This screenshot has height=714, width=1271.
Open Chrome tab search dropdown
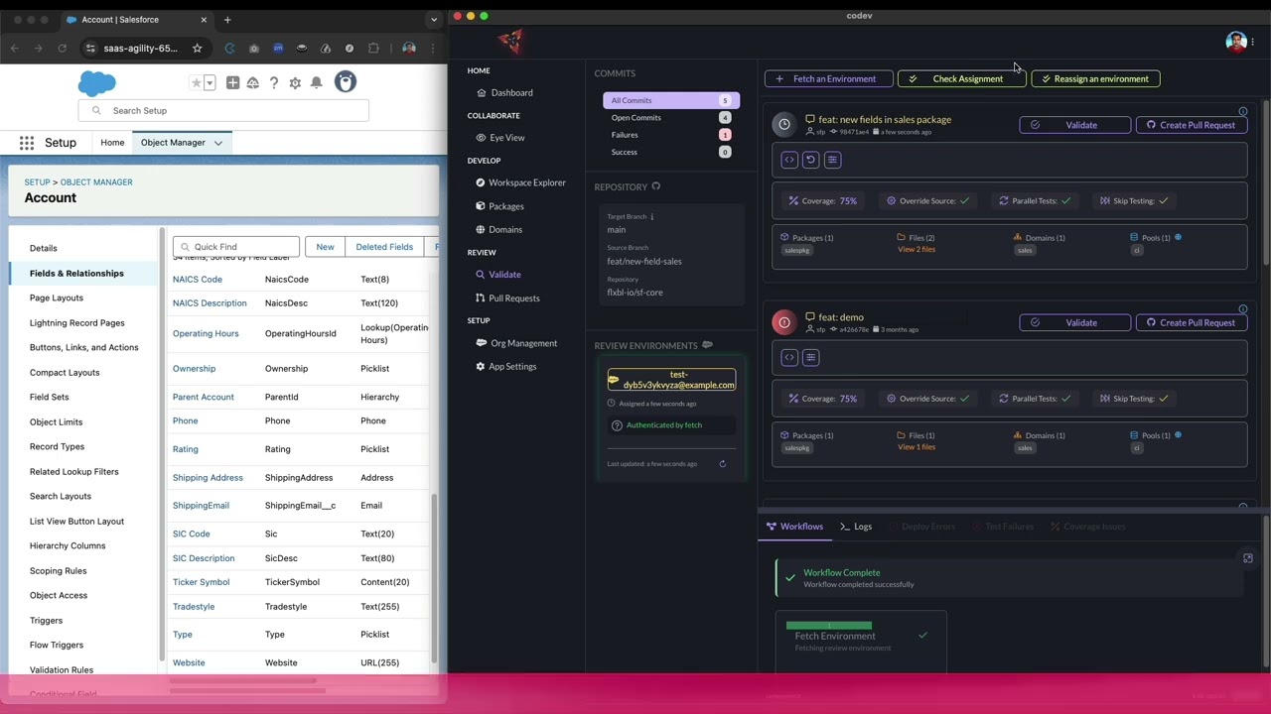[433, 20]
